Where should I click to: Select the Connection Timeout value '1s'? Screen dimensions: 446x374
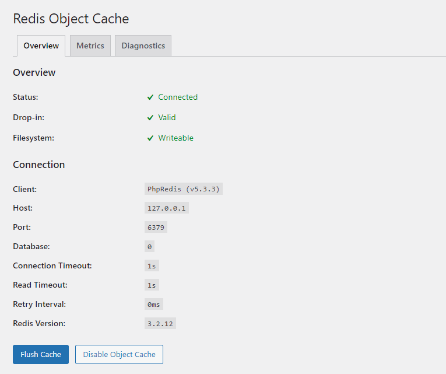coord(152,265)
